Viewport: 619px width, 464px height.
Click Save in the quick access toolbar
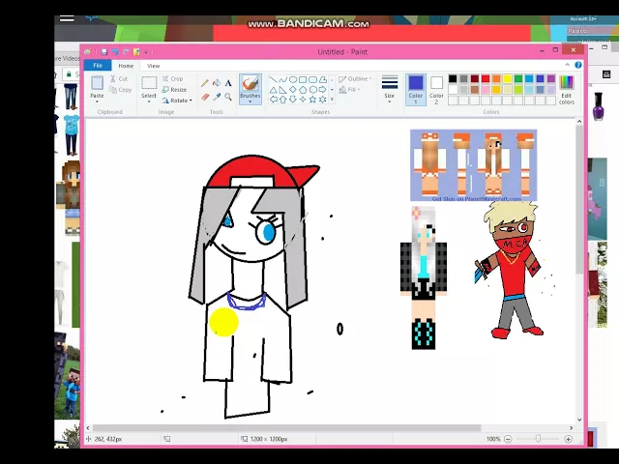point(104,51)
